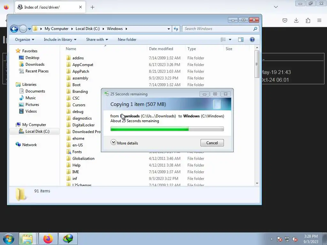Open the view options dropdown arrow

(230, 40)
